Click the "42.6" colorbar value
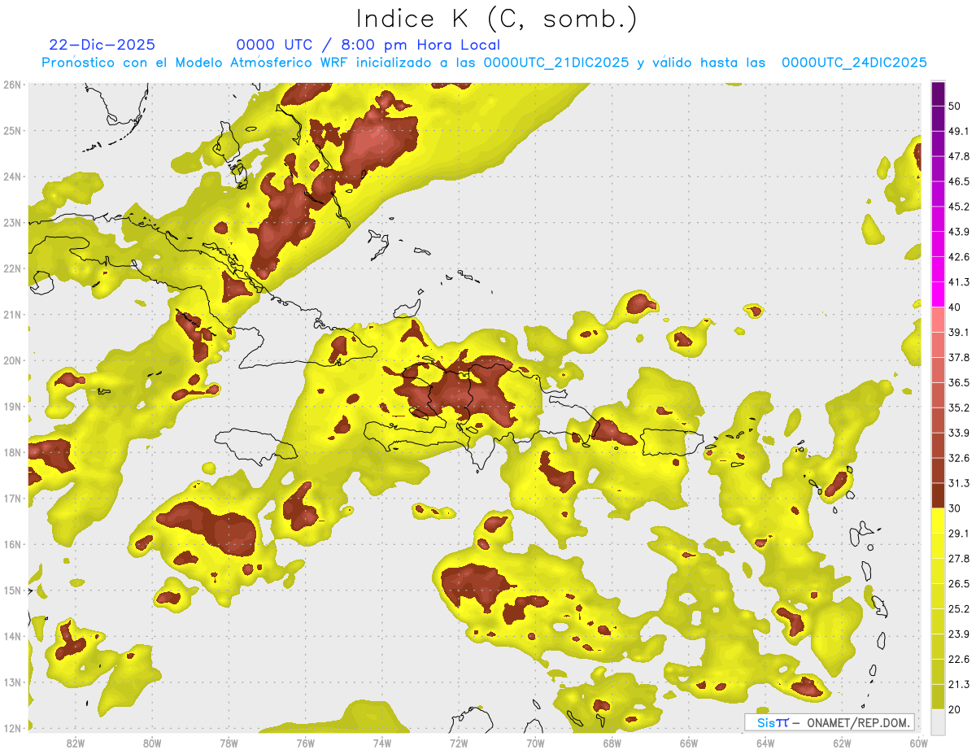Image resolution: width=976 pixels, height=754 pixels. click(x=958, y=257)
